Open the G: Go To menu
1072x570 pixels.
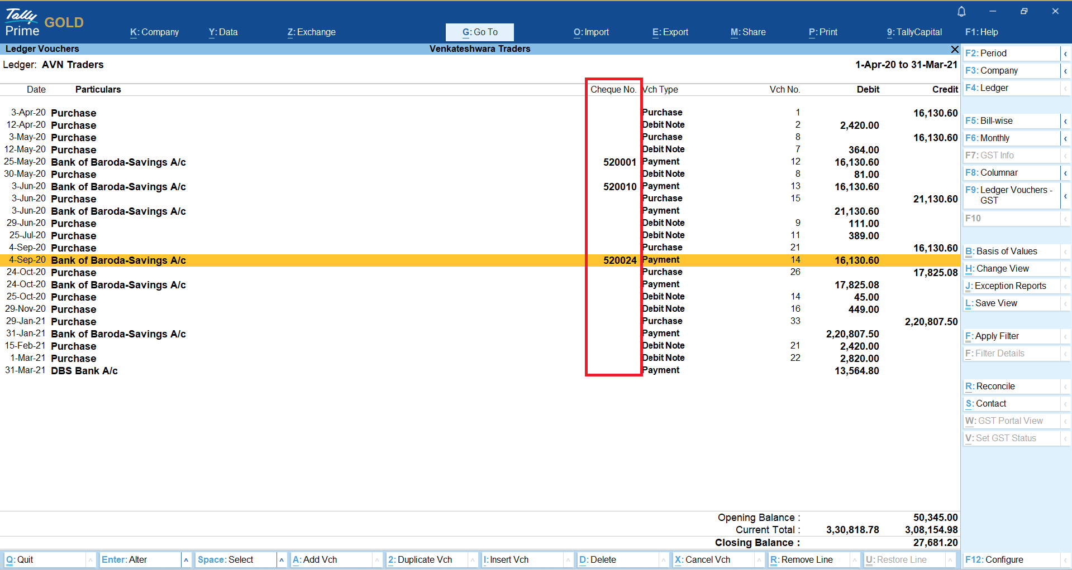(x=479, y=32)
